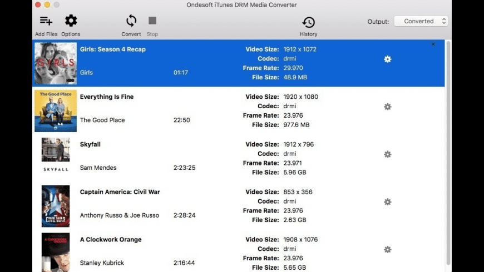The height and width of the screenshot is (272, 484).
Task: Open settings gear for Skyfall
Action: click(387, 154)
